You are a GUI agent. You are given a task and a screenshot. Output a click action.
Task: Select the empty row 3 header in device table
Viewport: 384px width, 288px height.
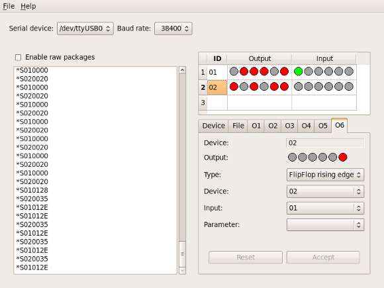(x=203, y=103)
